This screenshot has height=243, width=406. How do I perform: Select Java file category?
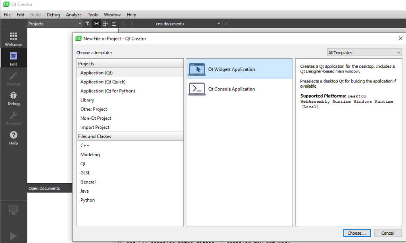(x=130, y=191)
